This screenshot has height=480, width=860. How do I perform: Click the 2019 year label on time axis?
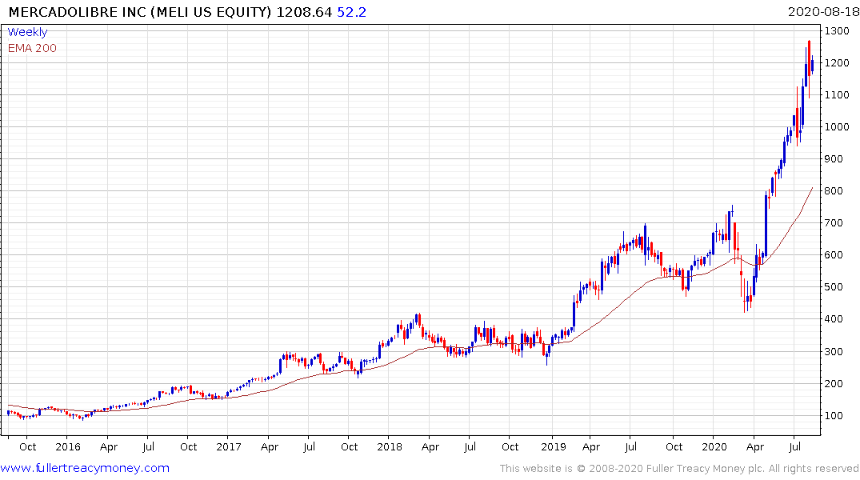(554, 447)
